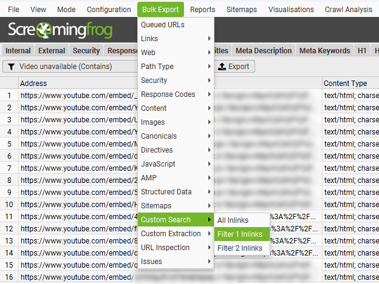Expand the Security submenu in menu
Screen dimensions: 379x284
tap(176, 80)
